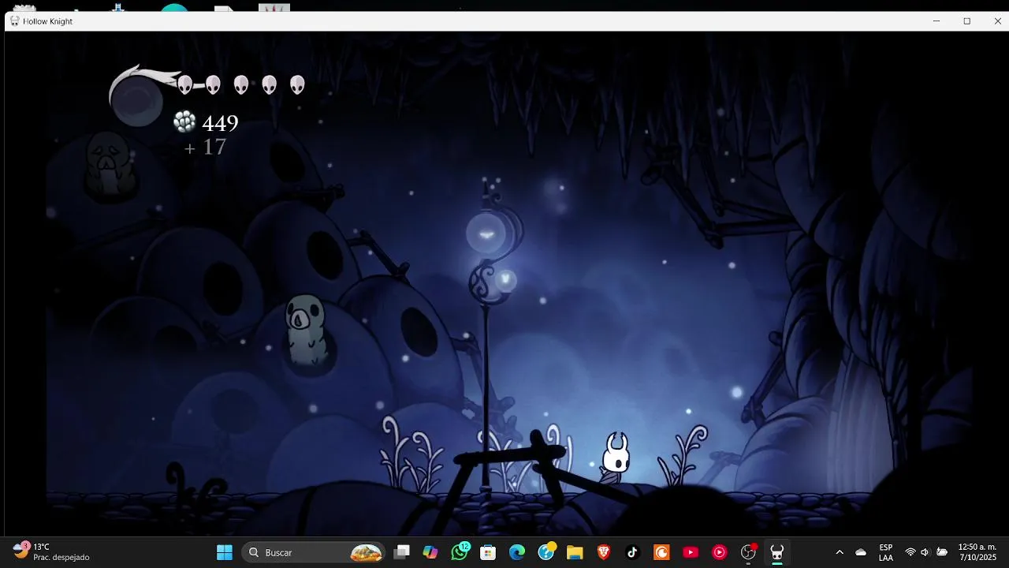Open the Wi-Fi network tray icon

pos(910,552)
